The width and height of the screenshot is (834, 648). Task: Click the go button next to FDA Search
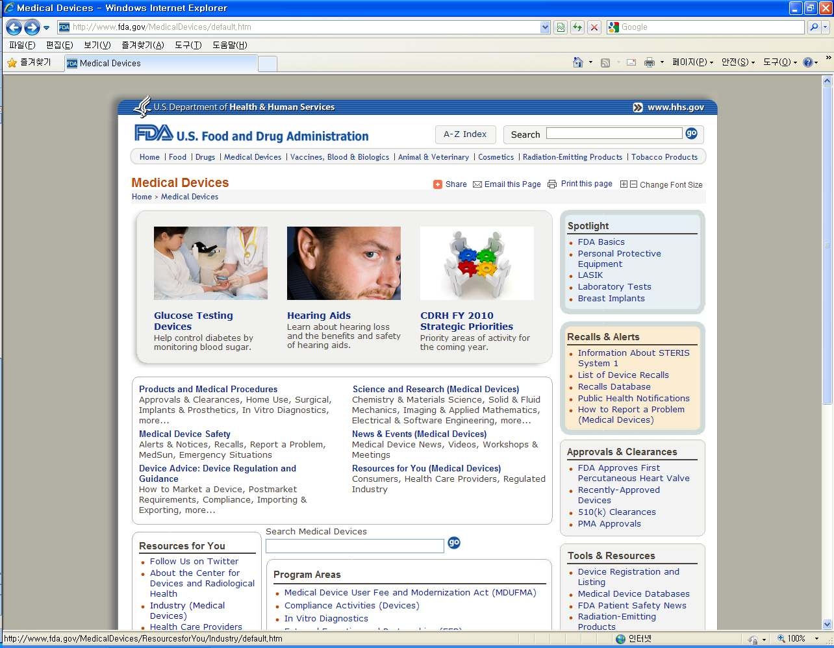pyautogui.click(x=691, y=133)
